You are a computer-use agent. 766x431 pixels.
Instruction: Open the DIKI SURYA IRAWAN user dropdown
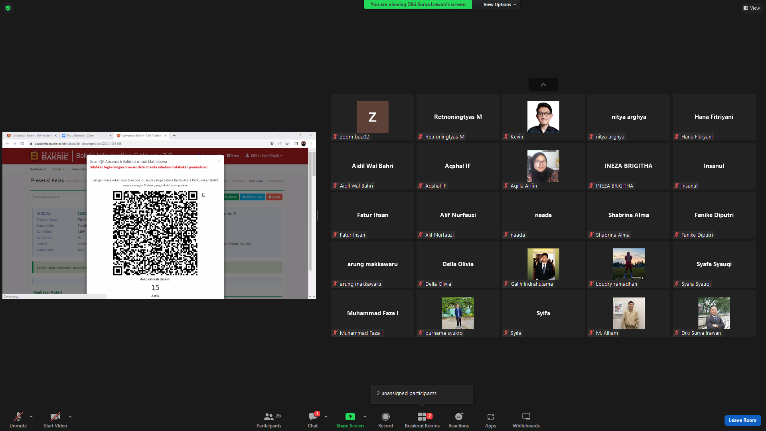[x=264, y=156]
